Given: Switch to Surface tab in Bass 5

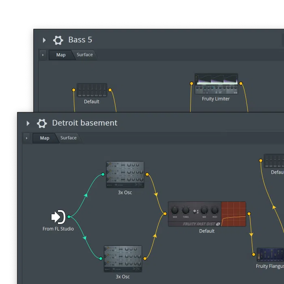Looking at the screenshot, I should pyautogui.click(x=84, y=55).
